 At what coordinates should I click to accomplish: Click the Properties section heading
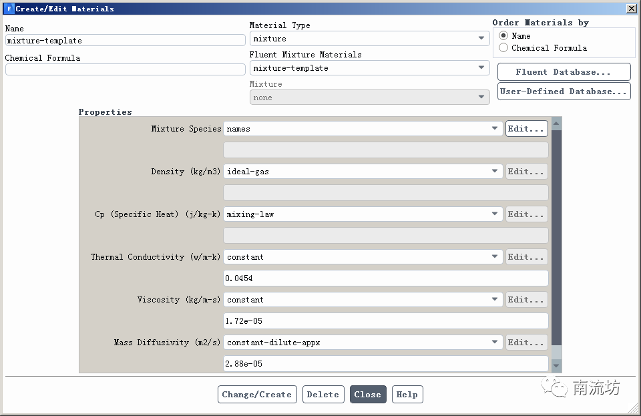[x=105, y=112]
